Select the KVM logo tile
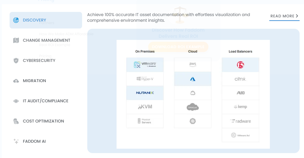 [145, 107]
